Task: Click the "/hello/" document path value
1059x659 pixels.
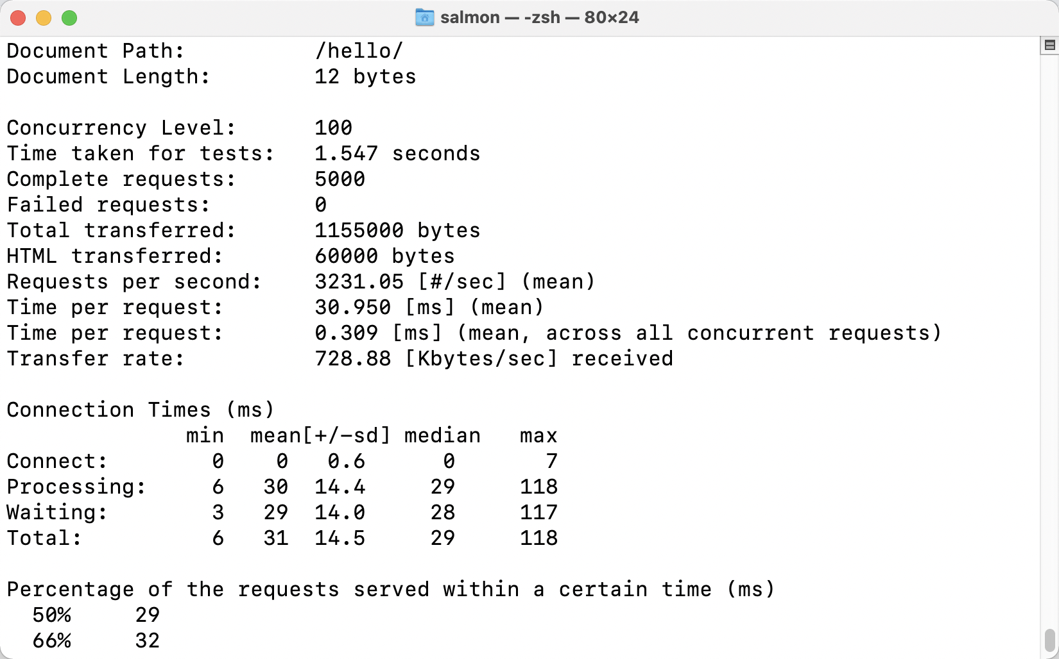Action: coord(359,51)
